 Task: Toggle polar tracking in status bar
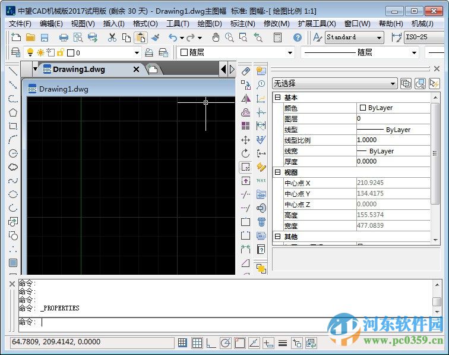click(x=225, y=343)
